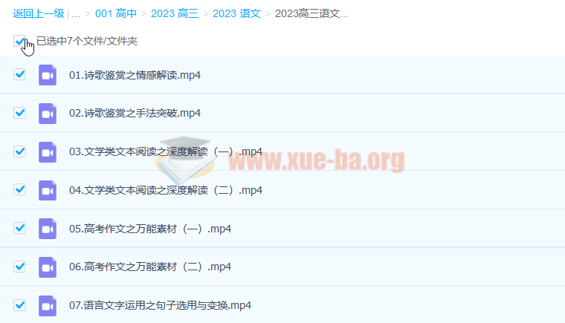Click video icon for 01.诗歌鉴赏之情感解读.mp4
The image size is (565, 323).
[x=48, y=75]
